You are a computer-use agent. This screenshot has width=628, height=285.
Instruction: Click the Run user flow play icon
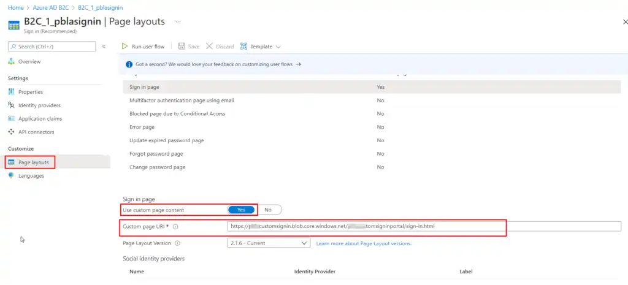125,47
